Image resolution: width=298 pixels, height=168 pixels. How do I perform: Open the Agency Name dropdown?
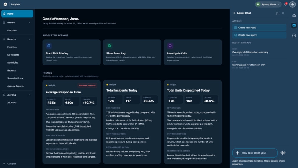[x=268, y=4]
